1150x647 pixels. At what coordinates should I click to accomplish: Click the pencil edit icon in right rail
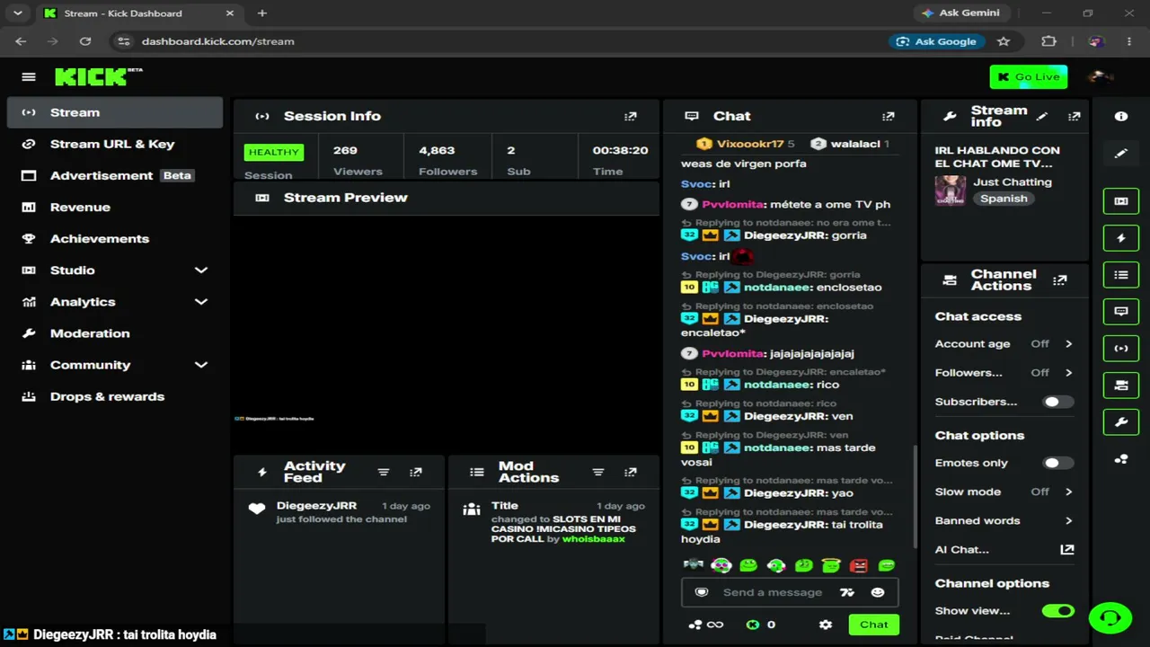[1121, 154]
